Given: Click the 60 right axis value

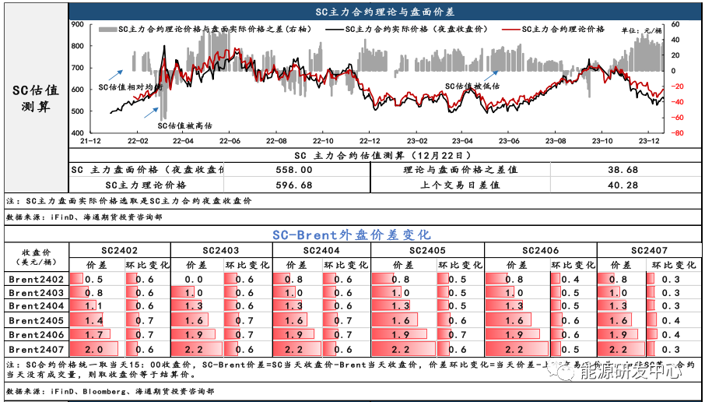Looking at the screenshot, I should coord(675,24).
